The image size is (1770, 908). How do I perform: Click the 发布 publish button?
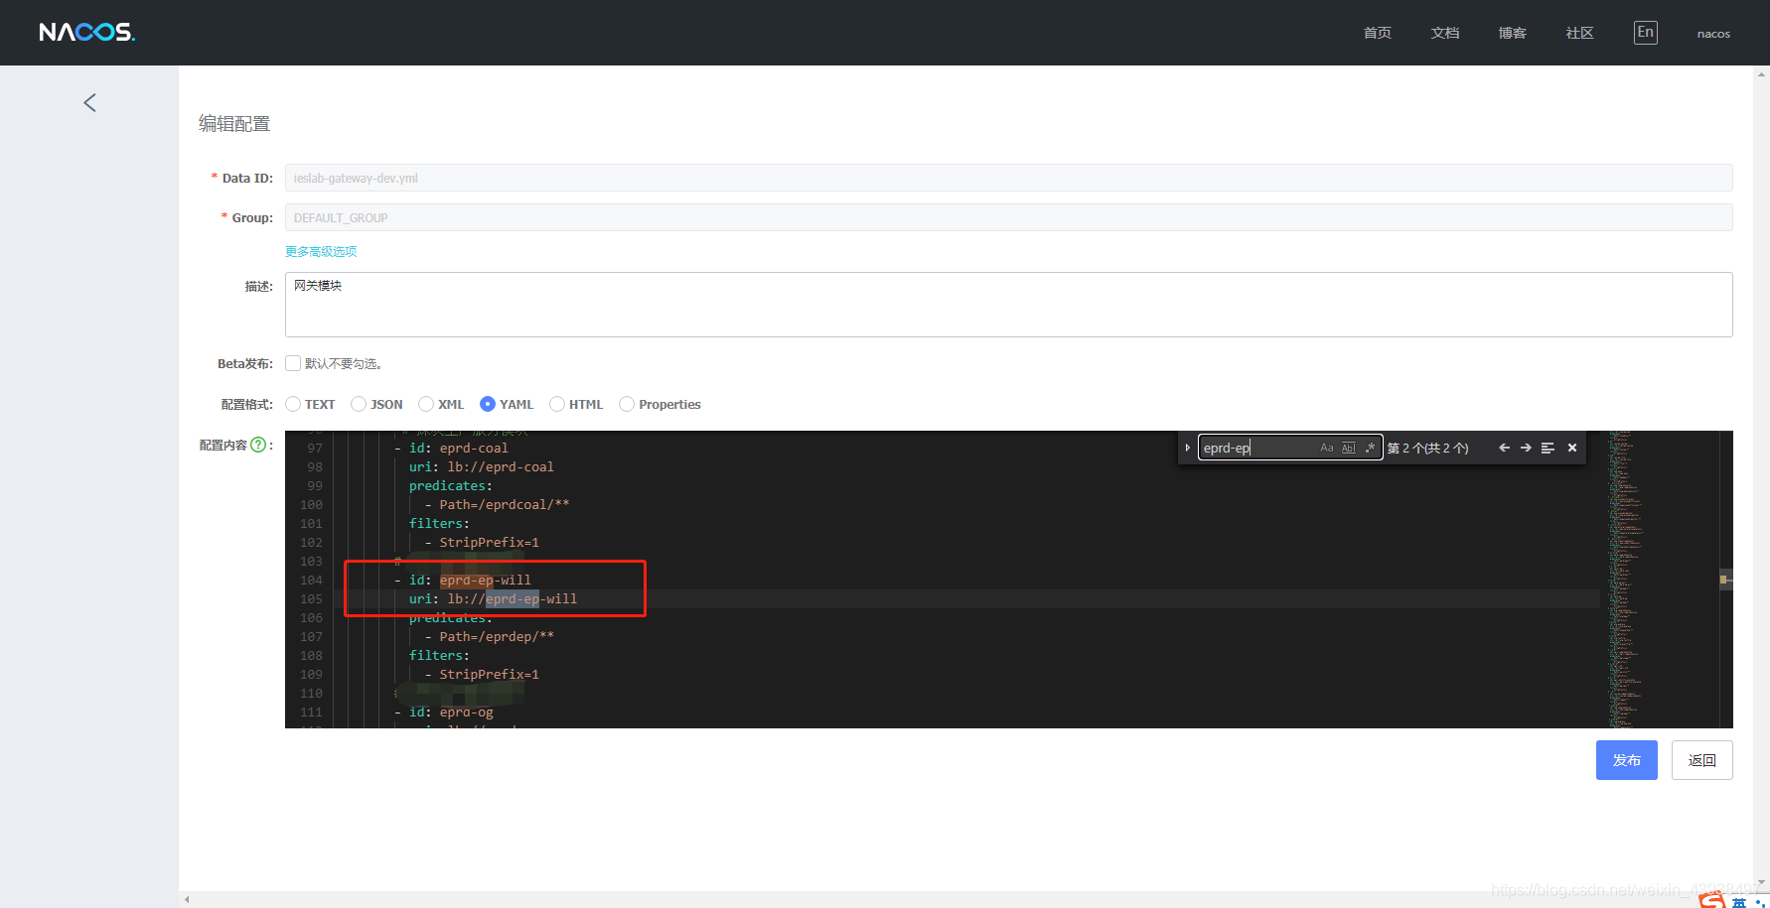[1627, 760]
